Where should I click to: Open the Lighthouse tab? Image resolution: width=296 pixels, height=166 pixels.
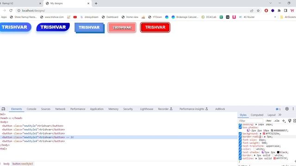coord(147,109)
